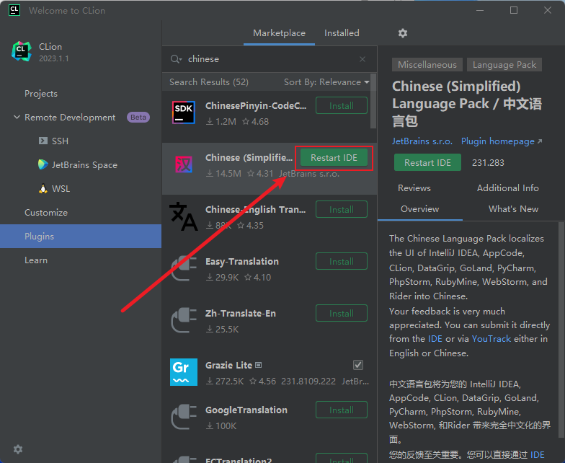
Task: Click the bundled plugin icon next to Grazie Lite
Action: [258, 365]
